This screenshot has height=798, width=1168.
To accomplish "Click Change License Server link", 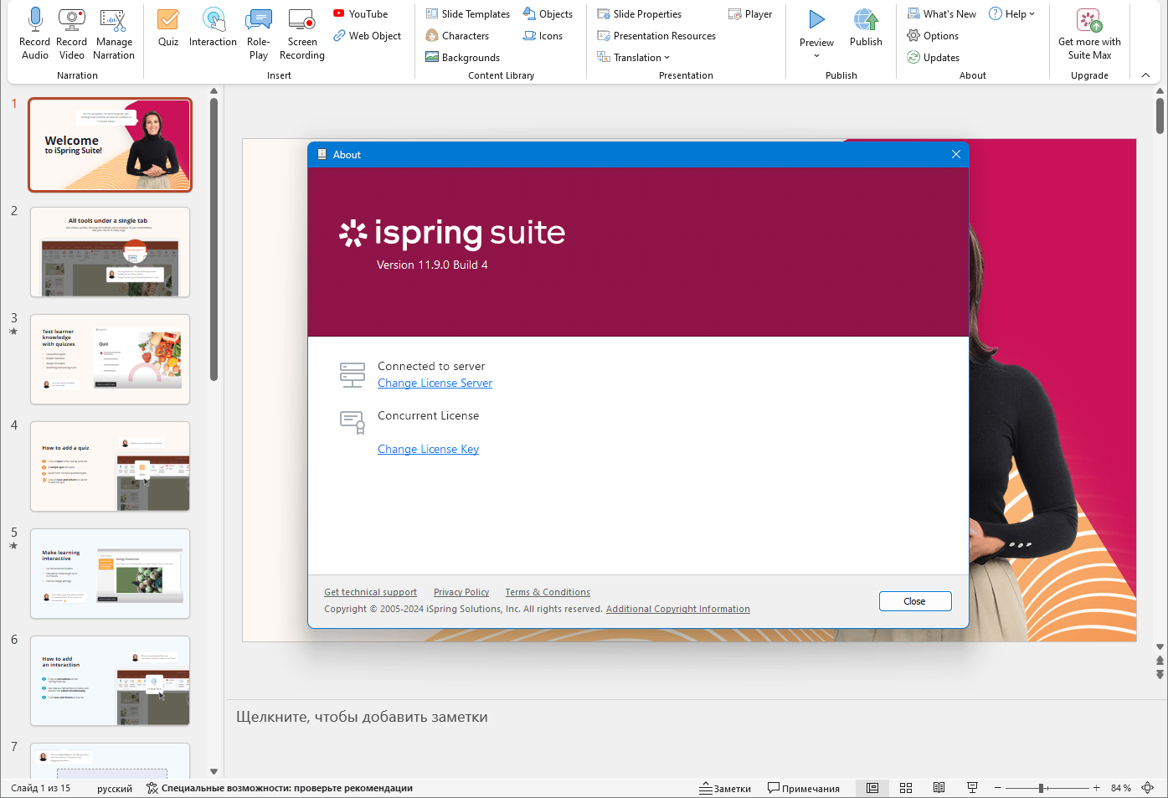I will coord(435,384).
